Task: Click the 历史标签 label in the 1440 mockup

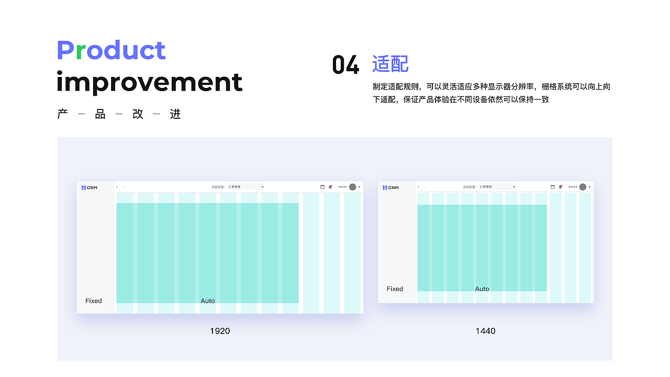Action: 470,187
